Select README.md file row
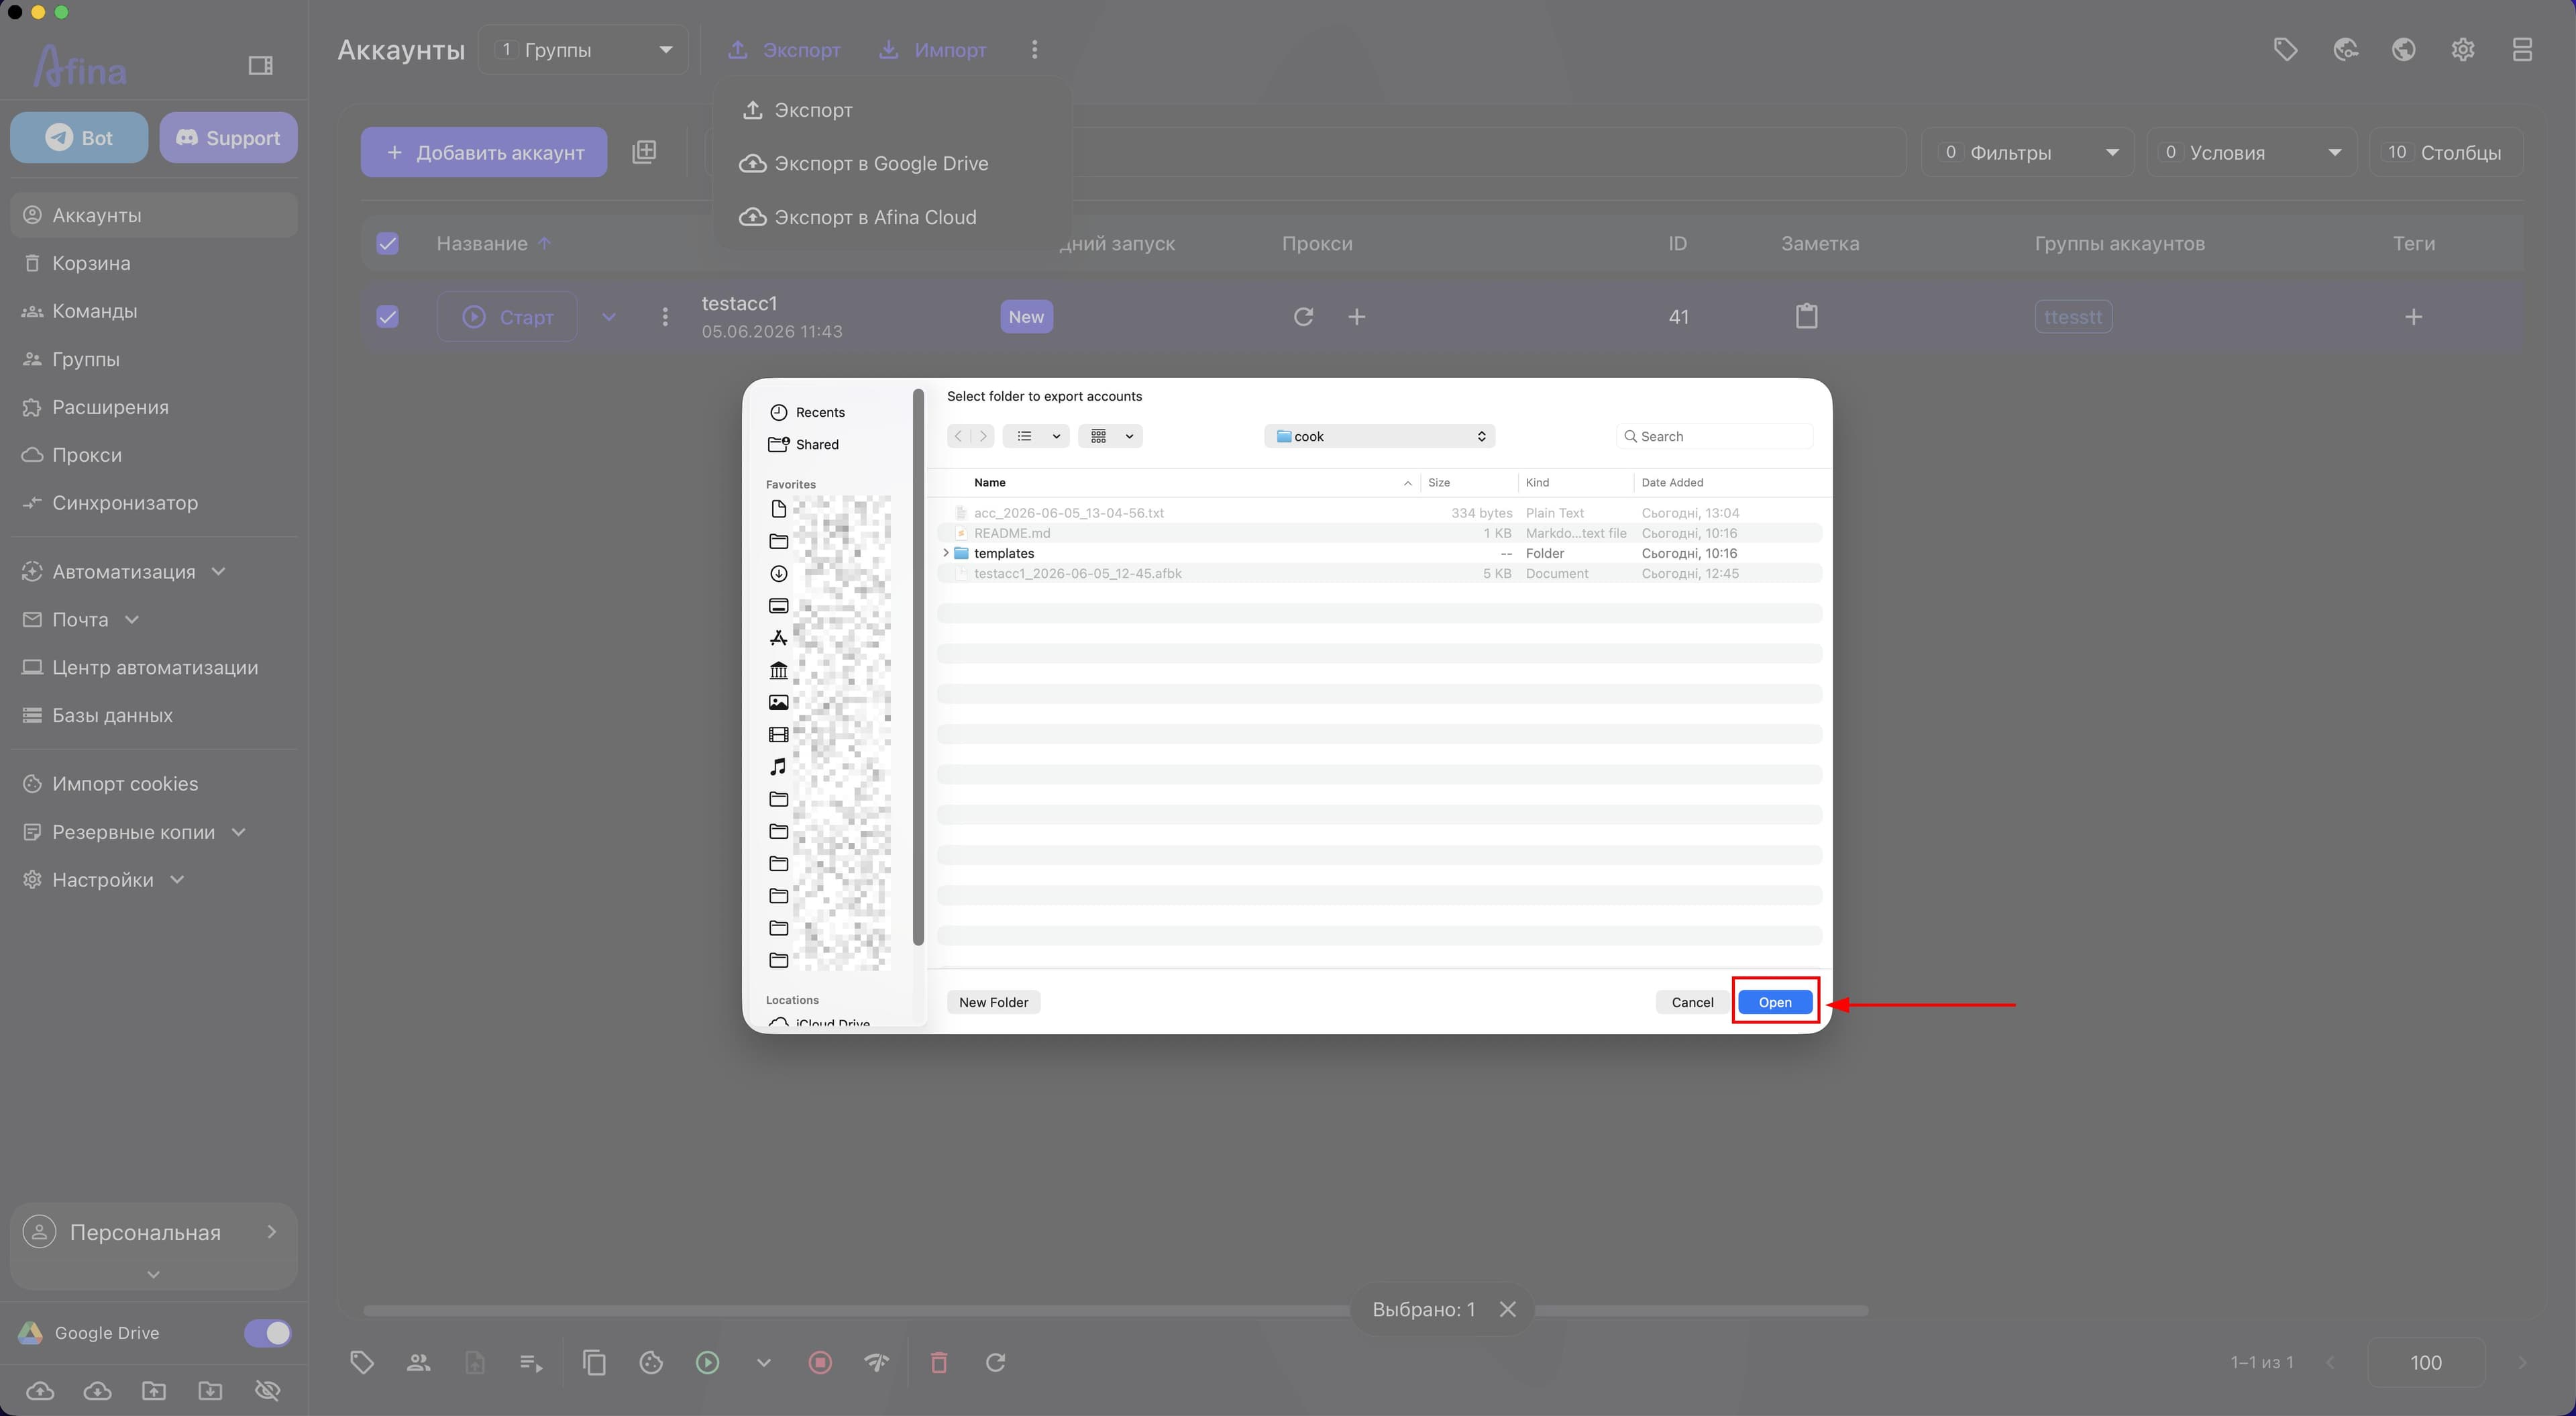The width and height of the screenshot is (2576, 1416). 1379,534
